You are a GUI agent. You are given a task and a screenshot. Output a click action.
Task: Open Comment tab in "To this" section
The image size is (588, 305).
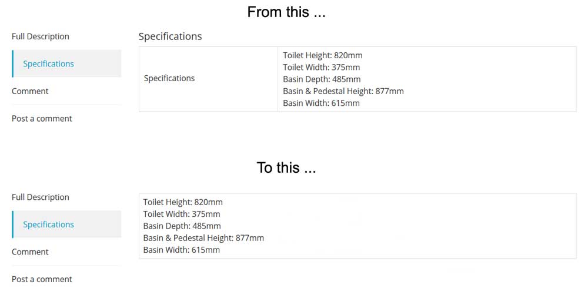pos(30,252)
